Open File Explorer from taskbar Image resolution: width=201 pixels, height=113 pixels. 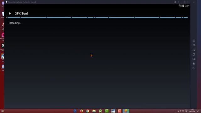tap(94, 111)
